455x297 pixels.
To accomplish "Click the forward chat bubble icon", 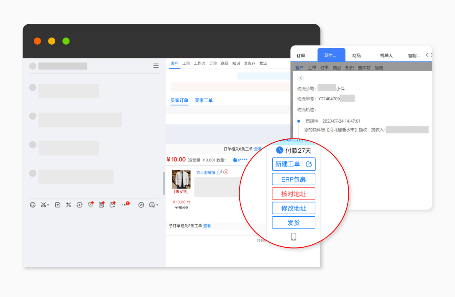I will (x=141, y=205).
